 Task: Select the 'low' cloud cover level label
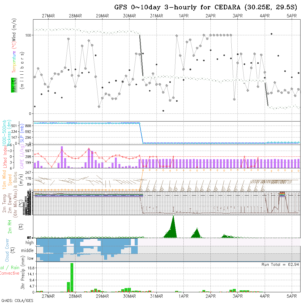pos(30,258)
